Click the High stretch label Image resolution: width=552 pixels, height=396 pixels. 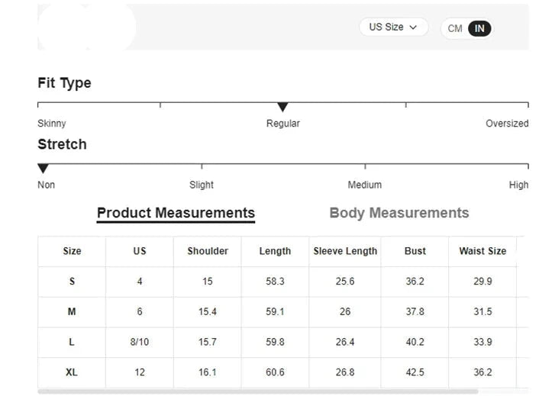[x=518, y=185]
